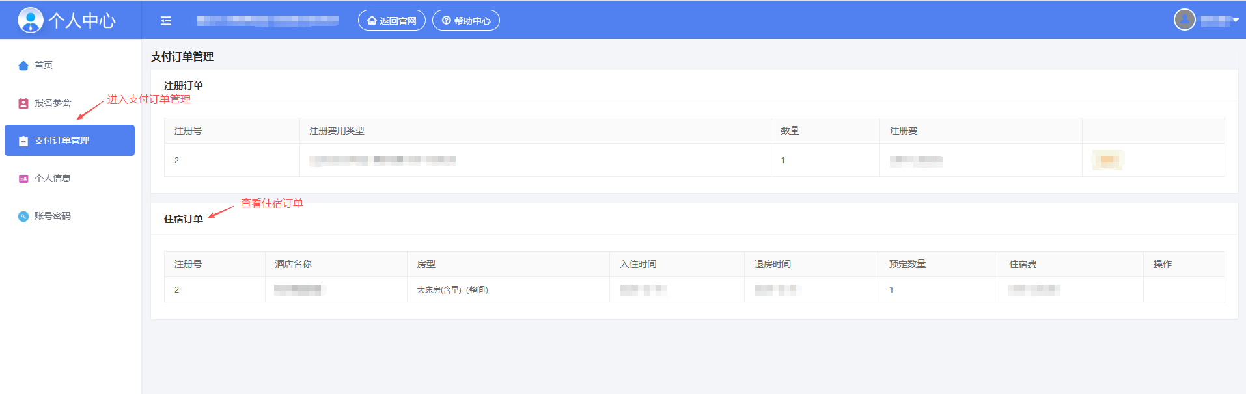This screenshot has width=1246, height=394.
Task: Open 个人信息 in the sidebar menu
Action: (x=53, y=178)
